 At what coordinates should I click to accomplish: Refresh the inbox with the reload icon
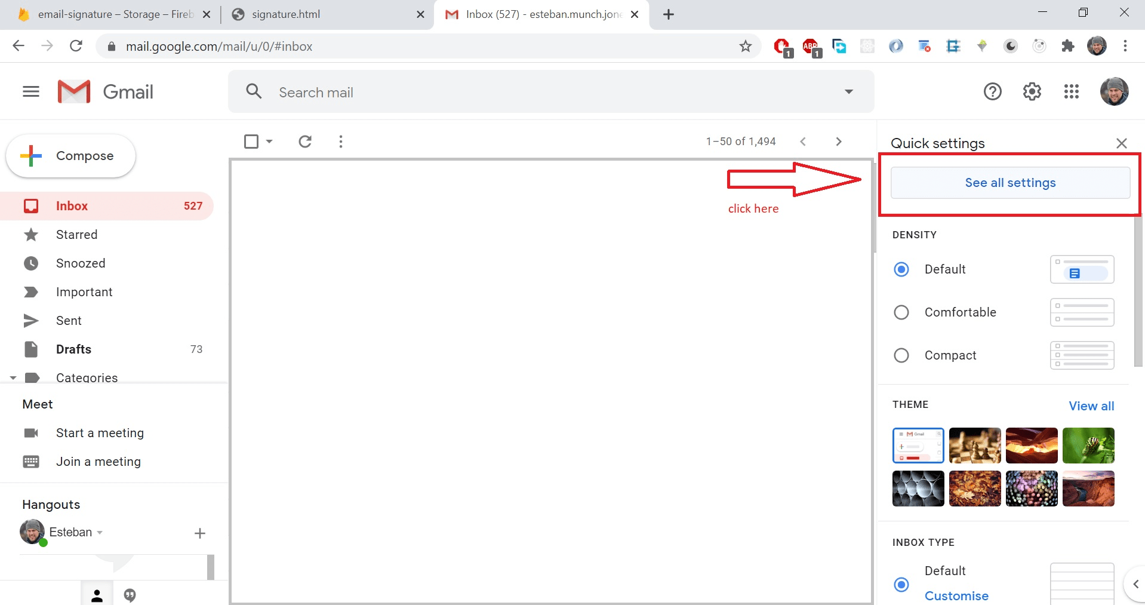coord(305,142)
